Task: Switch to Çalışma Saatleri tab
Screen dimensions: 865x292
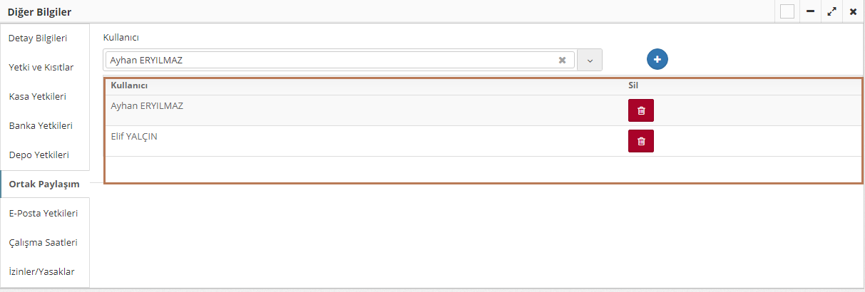Action: [x=43, y=242]
